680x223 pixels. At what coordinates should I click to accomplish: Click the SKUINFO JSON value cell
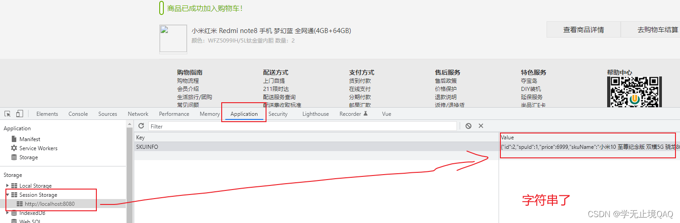(590, 147)
